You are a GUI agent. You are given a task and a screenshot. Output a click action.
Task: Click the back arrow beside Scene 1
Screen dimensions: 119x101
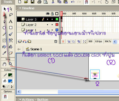coord(19,49)
